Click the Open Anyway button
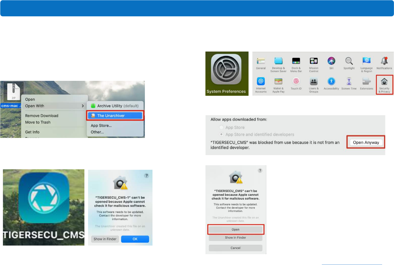Screen dimensions: 394x265 (366, 142)
